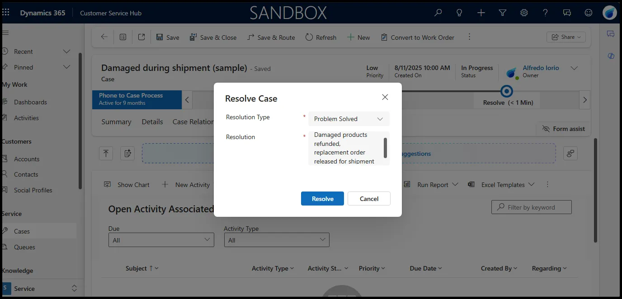Click Save & Route command
Image resolution: width=622 pixels, height=299 pixels.
coord(271,37)
